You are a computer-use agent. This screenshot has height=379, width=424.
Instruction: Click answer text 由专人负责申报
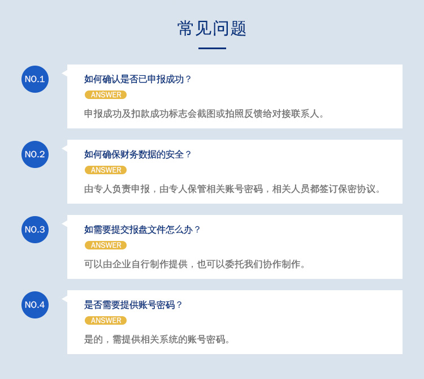(x=117, y=189)
